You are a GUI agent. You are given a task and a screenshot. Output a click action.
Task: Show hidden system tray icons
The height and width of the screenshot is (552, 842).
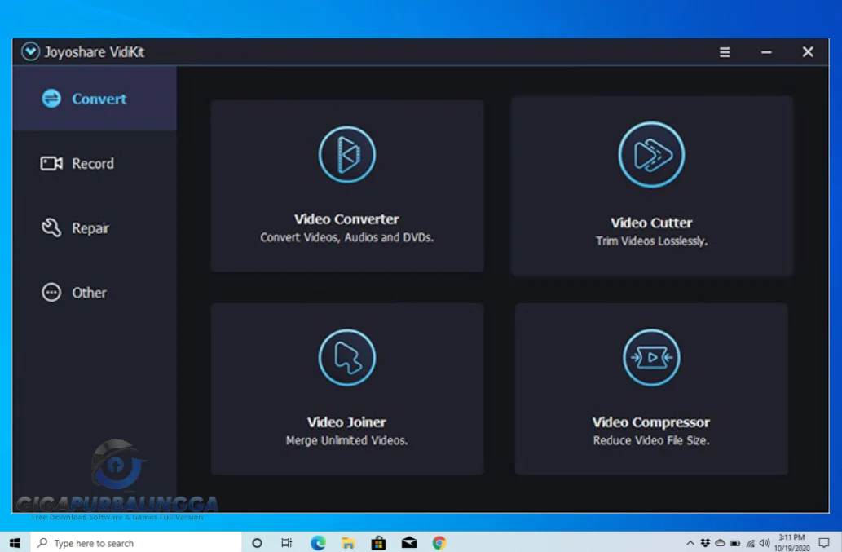pyautogui.click(x=690, y=543)
